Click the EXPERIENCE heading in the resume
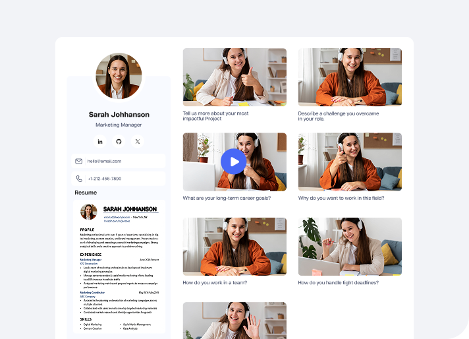 (x=91, y=255)
